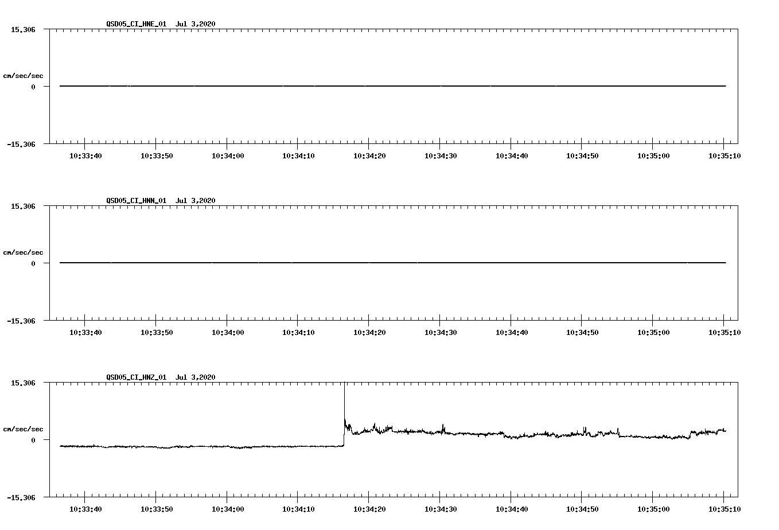Image resolution: width=779 pixels, height=530 pixels.
Task: Click 10:33:40 time label under HNN plot
Action: (85, 333)
